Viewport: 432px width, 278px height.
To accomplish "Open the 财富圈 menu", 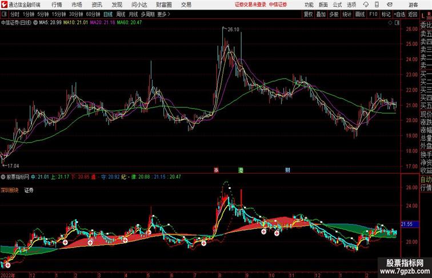I will point(163,5).
